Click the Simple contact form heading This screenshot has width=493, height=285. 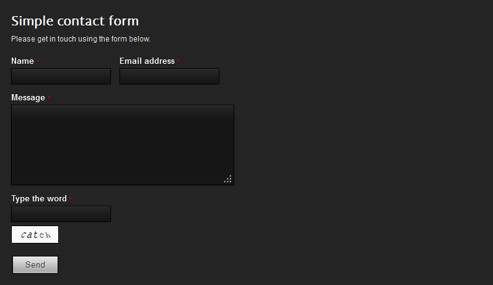click(75, 21)
